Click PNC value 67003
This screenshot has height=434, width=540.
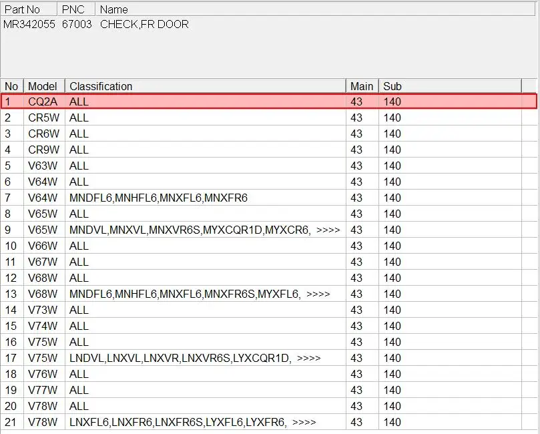coord(77,25)
